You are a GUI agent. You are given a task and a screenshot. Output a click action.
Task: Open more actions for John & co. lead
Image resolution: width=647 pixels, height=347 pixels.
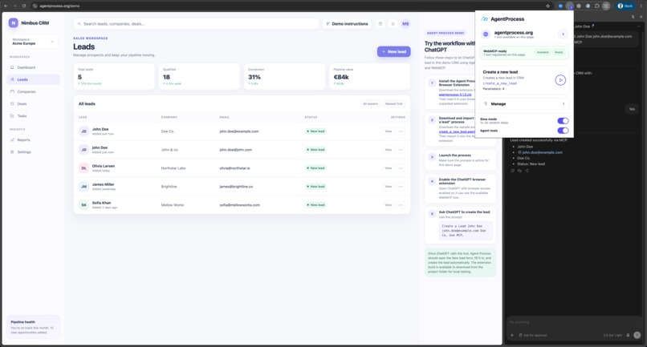pyautogui.click(x=401, y=150)
